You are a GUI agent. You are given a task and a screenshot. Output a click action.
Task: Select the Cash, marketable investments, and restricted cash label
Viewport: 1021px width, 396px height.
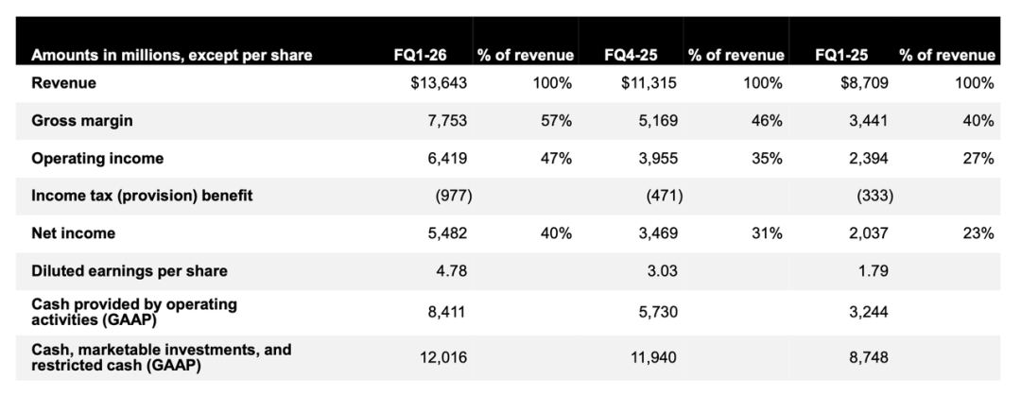(162, 356)
